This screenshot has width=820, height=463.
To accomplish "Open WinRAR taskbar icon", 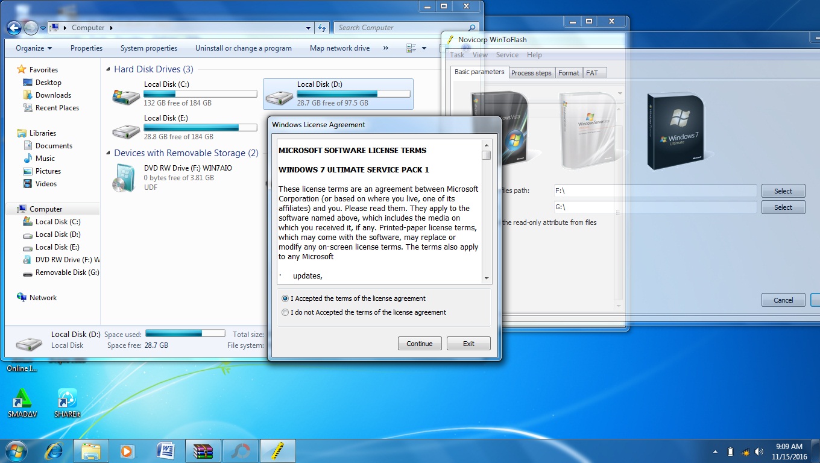I will pos(203,450).
